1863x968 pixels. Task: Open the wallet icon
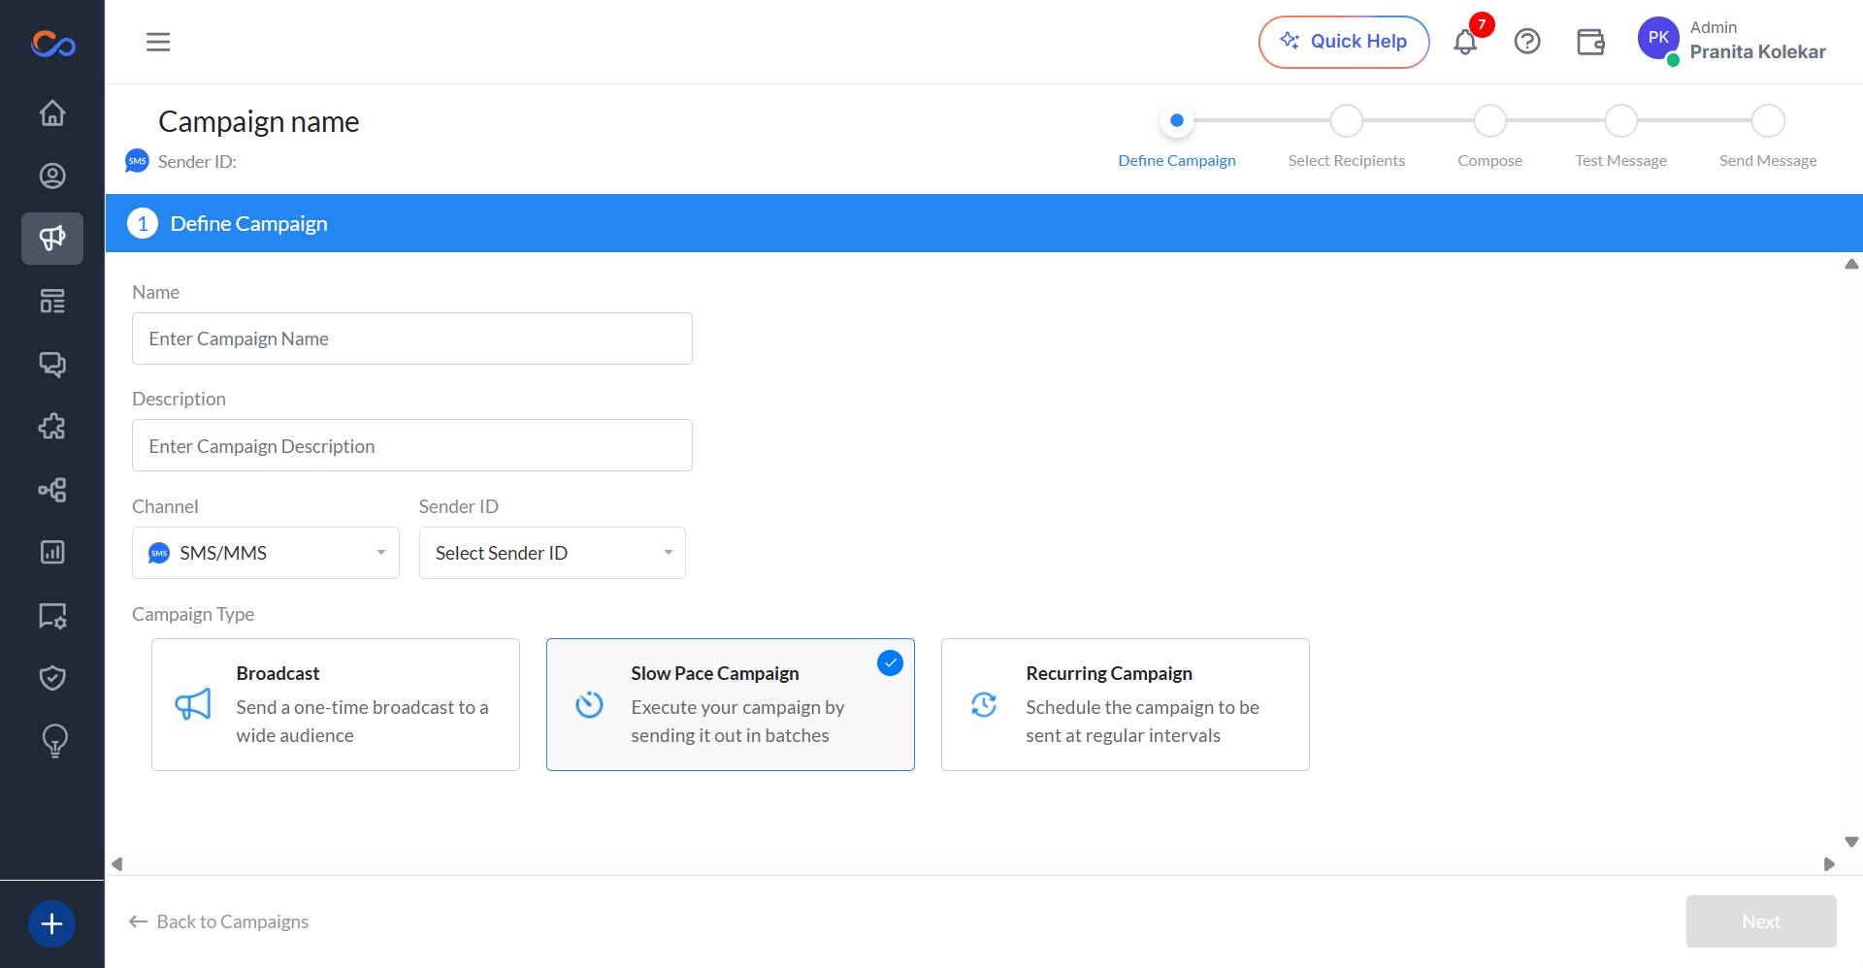coord(1590,42)
